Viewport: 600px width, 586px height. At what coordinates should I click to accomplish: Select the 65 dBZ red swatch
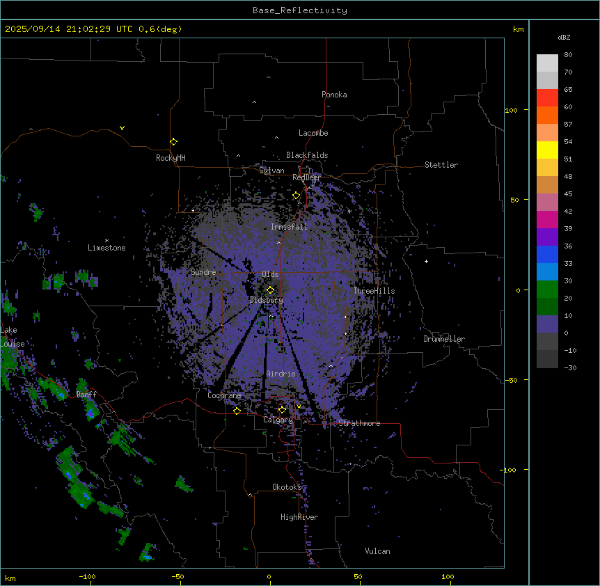[x=547, y=98]
